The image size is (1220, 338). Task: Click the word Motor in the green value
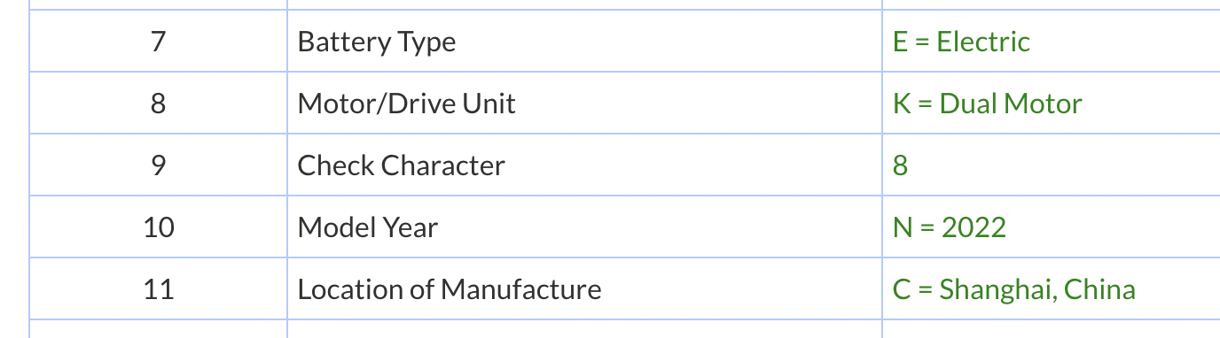point(1044,104)
